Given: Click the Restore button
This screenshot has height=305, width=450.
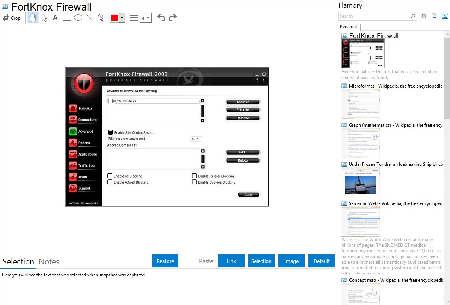Looking at the screenshot, I should click(x=165, y=261).
